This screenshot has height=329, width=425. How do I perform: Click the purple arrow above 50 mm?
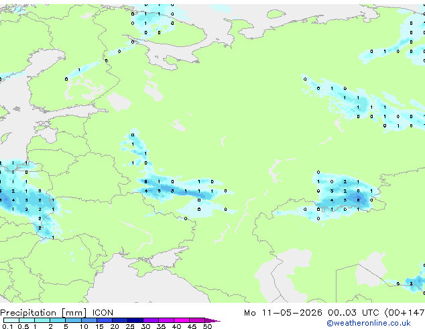pyautogui.click(x=213, y=320)
